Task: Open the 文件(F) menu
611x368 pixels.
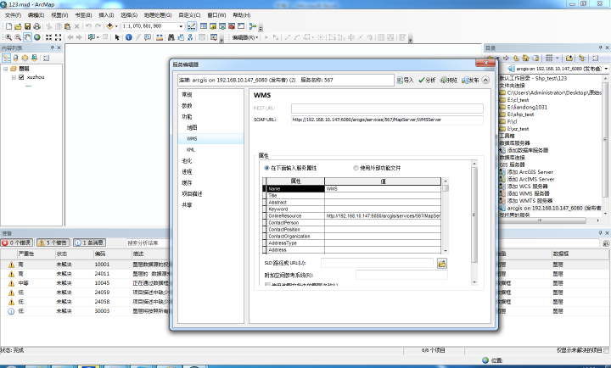Action: (14, 15)
